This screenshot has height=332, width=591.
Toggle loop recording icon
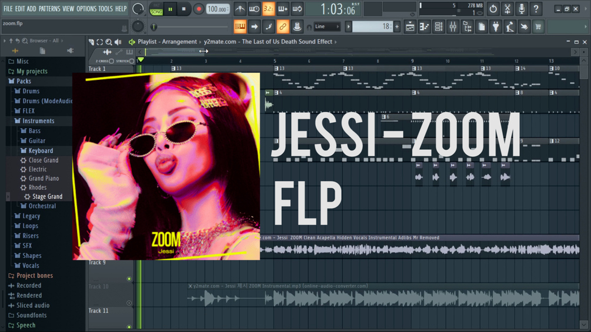[297, 9]
